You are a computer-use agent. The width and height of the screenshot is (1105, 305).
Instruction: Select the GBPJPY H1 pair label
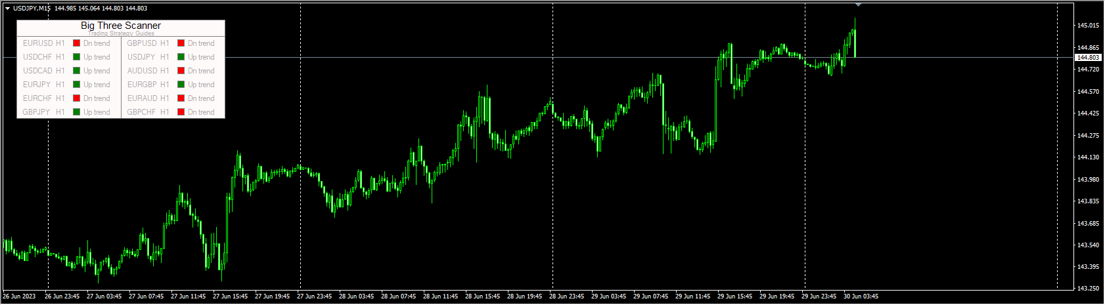pyautogui.click(x=44, y=112)
